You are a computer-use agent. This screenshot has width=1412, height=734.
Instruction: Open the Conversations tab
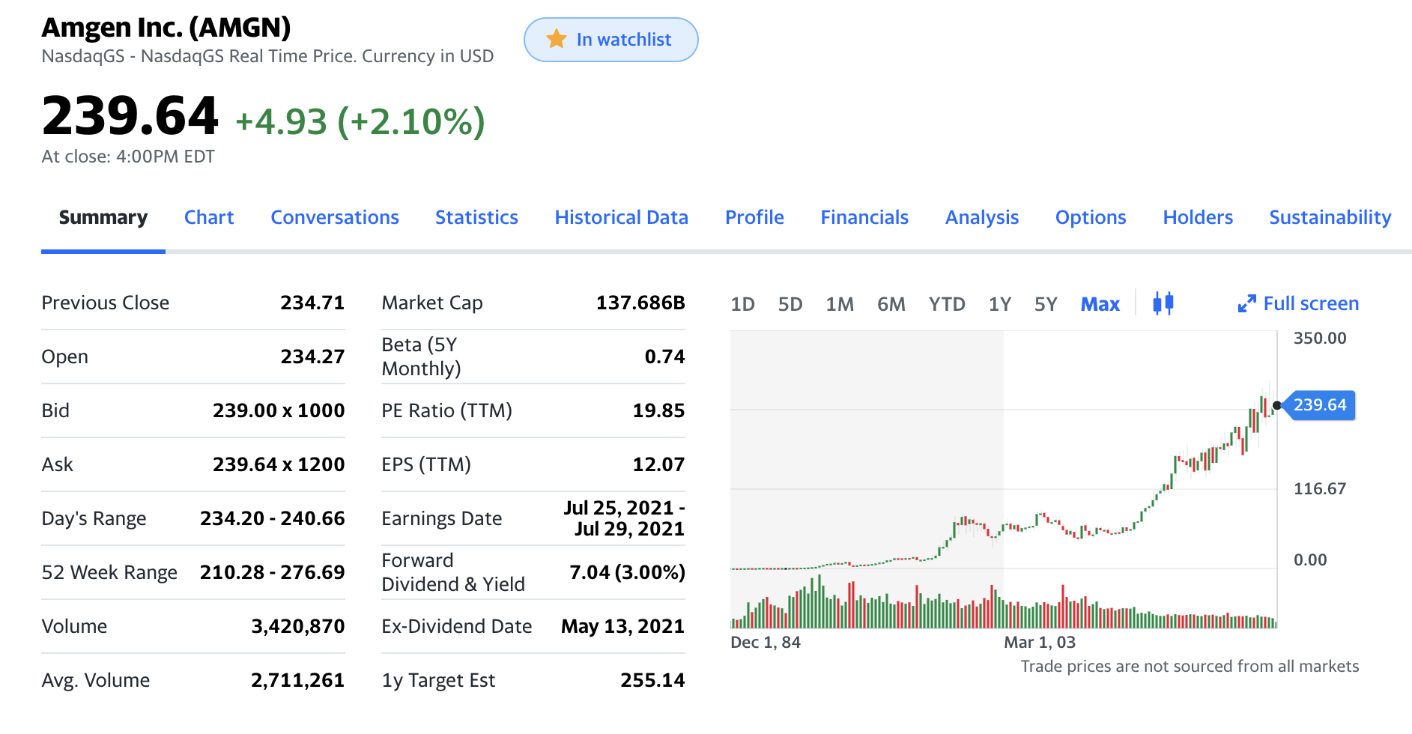coord(335,217)
